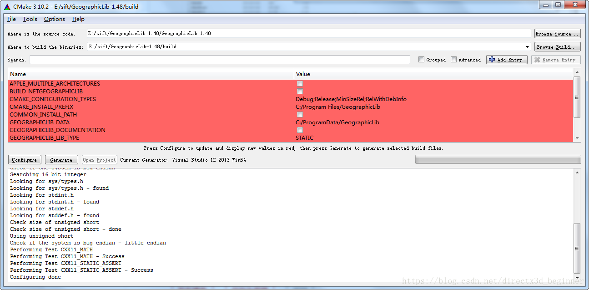Click the Configure button
This screenshot has height=290, width=589.
pyautogui.click(x=25, y=160)
